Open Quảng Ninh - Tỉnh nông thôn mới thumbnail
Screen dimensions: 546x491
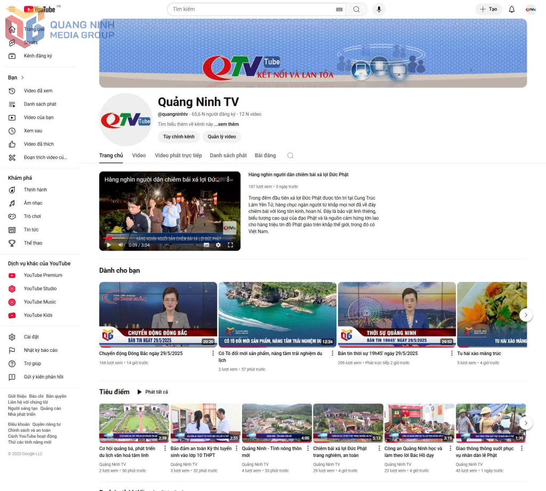(x=277, y=423)
